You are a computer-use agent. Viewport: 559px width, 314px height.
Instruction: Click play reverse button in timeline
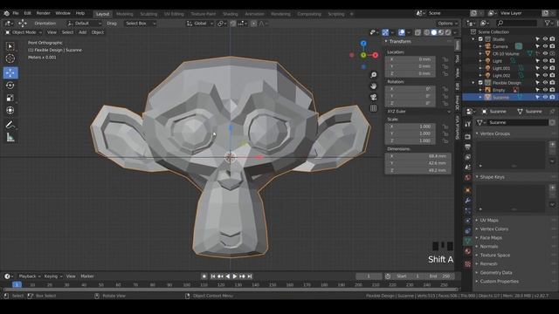pyautogui.click(x=228, y=276)
